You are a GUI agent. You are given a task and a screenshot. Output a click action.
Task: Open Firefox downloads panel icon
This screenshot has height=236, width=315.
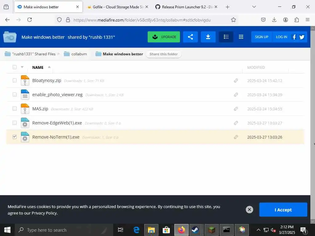pos(274,20)
